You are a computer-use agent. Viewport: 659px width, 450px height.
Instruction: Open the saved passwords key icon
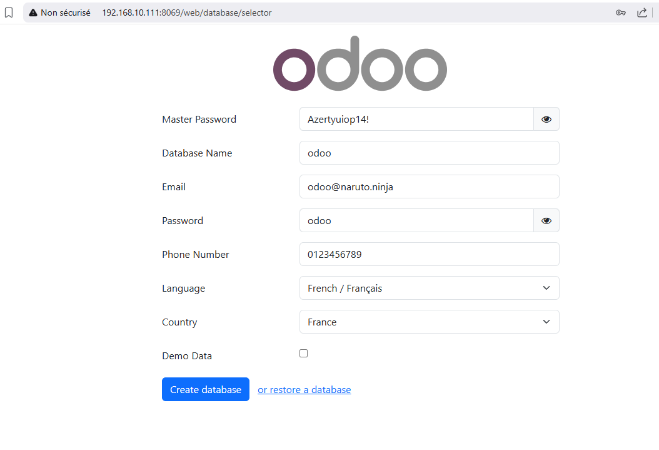621,13
